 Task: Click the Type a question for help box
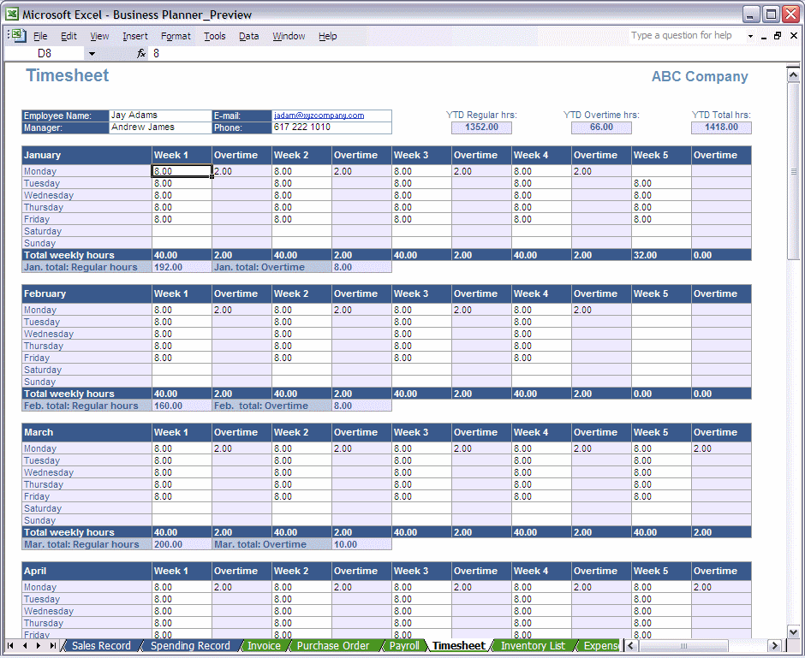(687, 35)
